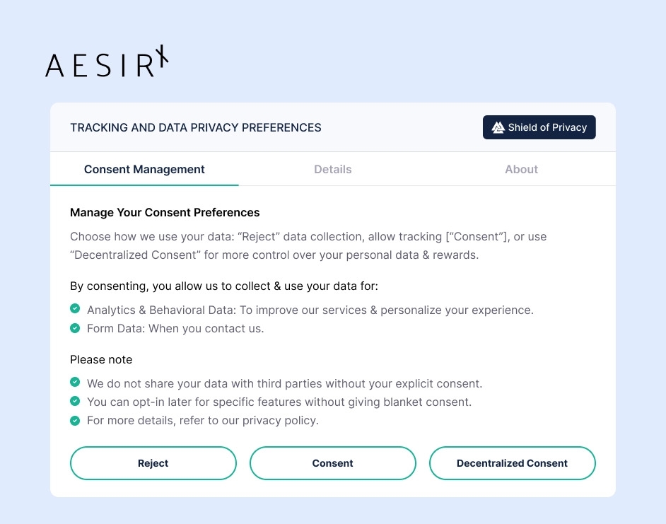Viewport: 666px width, 524px height.
Task: Open the Shield of Privacy panel
Action: [539, 127]
